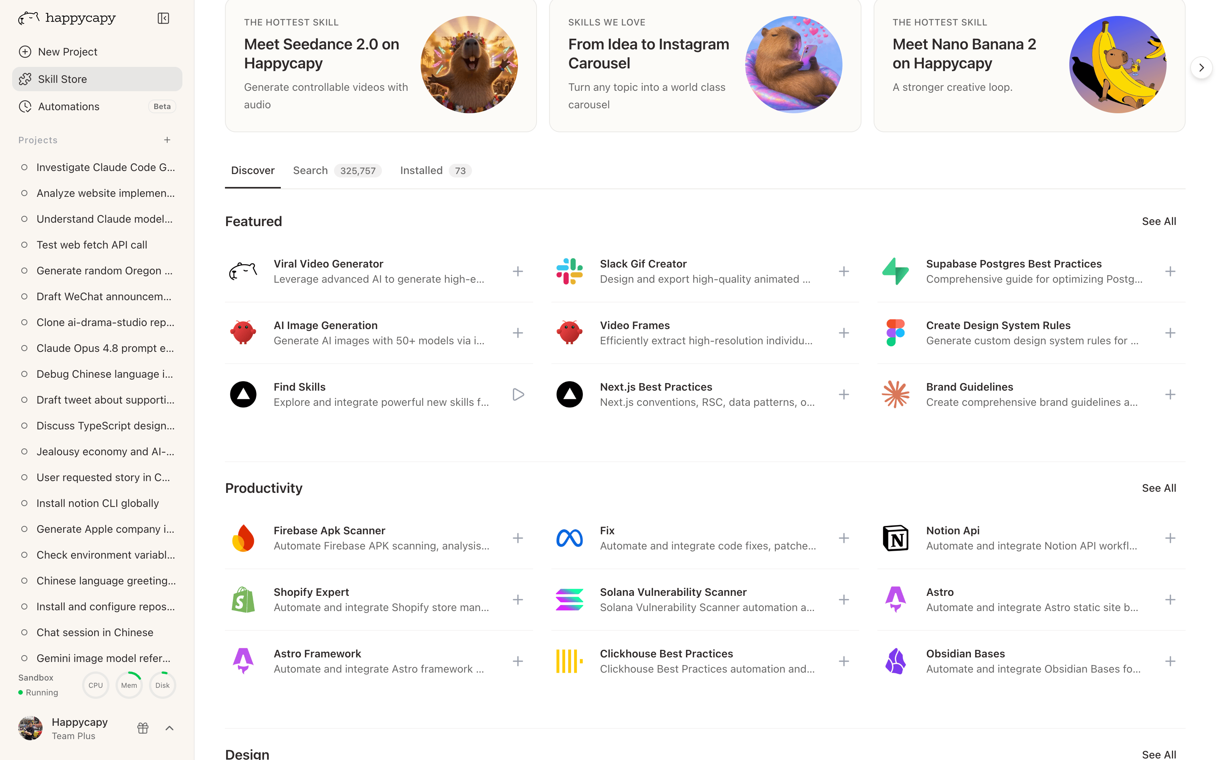The image size is (1216, 760).
Task: Open project Generate Apple company i...
Action: point(97,529)
